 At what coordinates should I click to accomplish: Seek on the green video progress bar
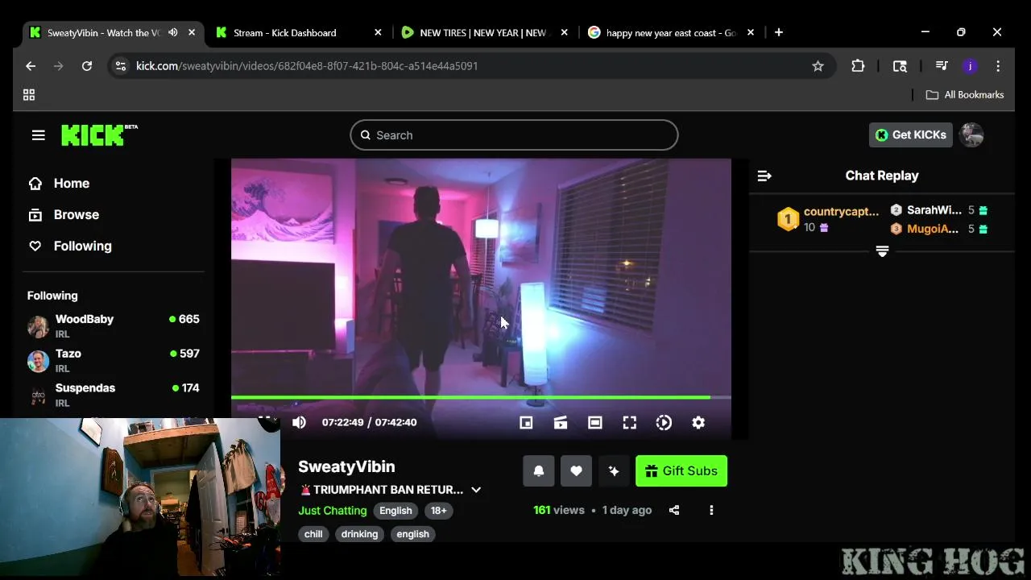(x=481, y=397)
